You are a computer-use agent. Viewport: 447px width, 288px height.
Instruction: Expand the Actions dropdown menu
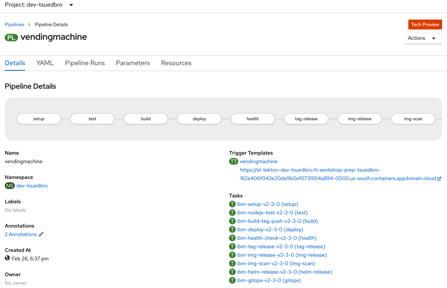(423, 38)
